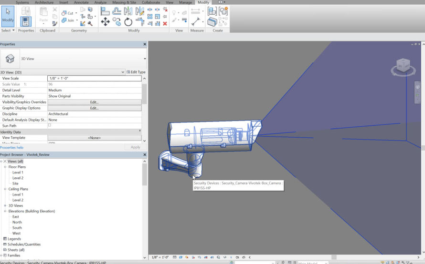Select the Move tool in Modify panel
425x264 pixels.
pyautogui.click(x=105, y=21)
